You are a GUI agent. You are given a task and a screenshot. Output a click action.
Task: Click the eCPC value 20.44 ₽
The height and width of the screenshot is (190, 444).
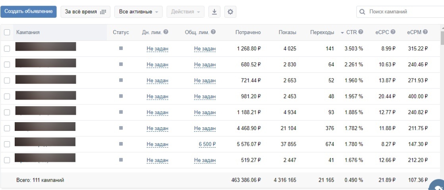point(387,96)
